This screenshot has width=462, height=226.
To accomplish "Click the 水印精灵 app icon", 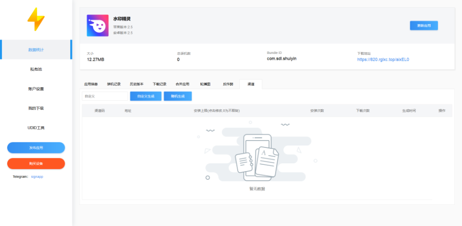I will click(x=97, y=25).
